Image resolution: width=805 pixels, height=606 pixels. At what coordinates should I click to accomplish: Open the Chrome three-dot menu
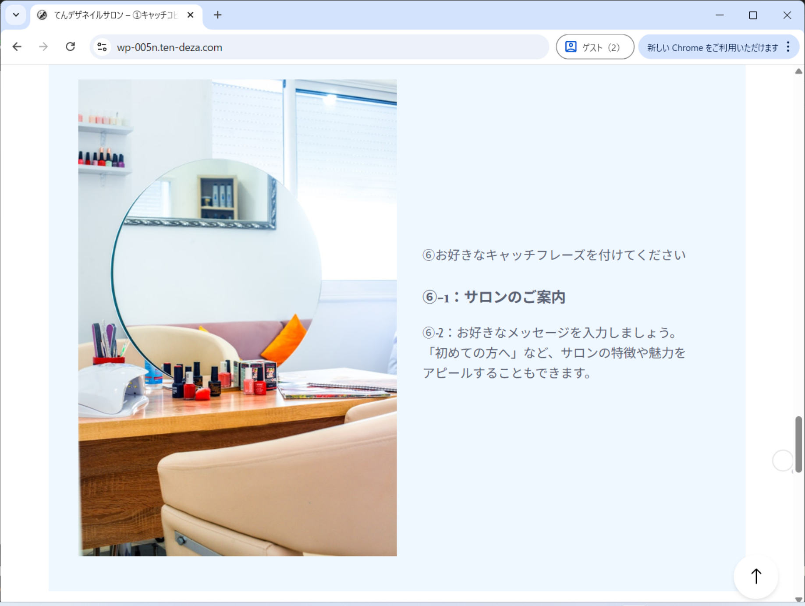click(x=788, y=47)
